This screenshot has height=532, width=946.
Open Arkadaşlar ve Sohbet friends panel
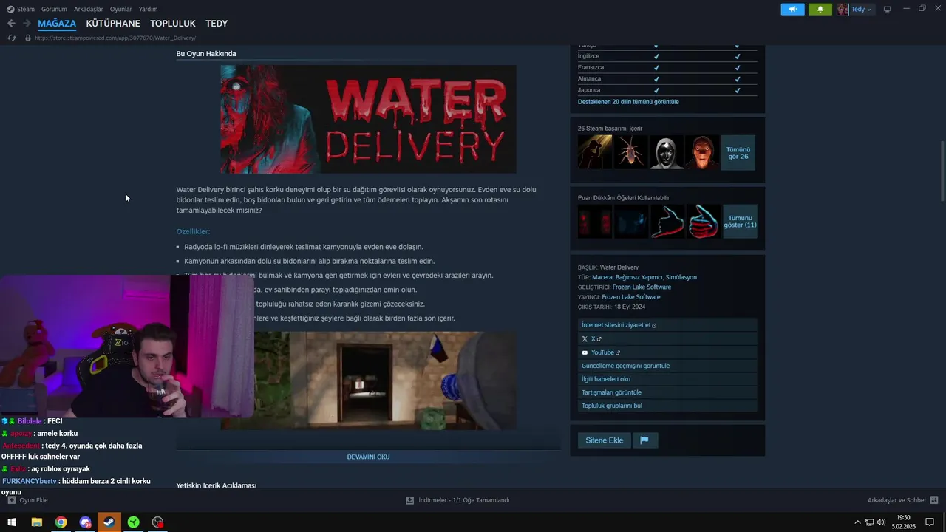[902, 500]
